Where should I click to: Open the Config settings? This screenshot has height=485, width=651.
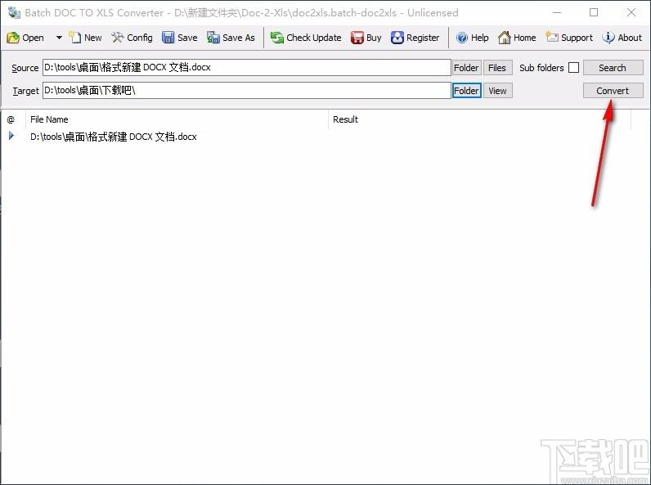coord(132,38)
